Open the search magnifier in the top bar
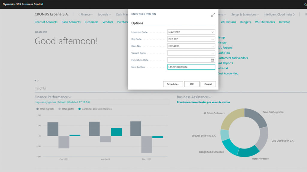307x172 pixels. point(305,4)
